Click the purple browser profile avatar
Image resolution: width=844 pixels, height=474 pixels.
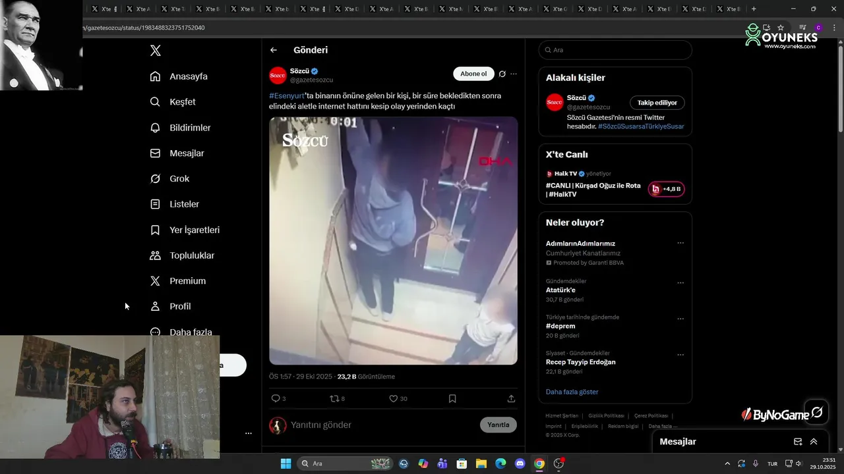click(818, 28)
